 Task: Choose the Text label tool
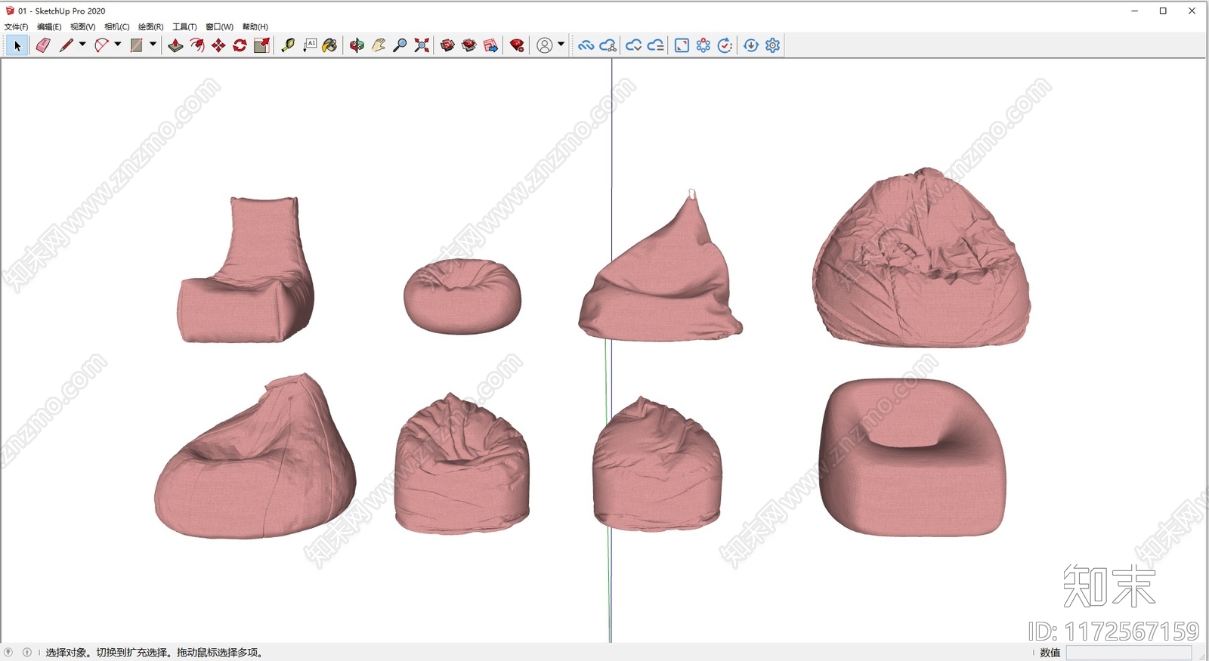[310, 45]
